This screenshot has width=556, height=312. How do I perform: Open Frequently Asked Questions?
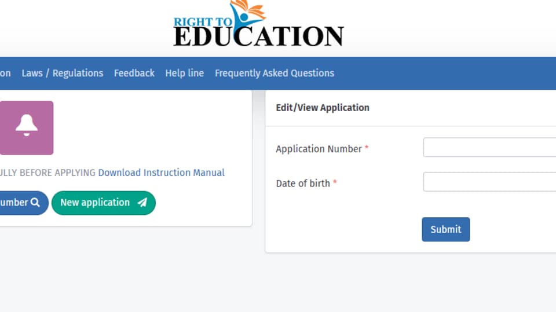(x=275, y=73)
